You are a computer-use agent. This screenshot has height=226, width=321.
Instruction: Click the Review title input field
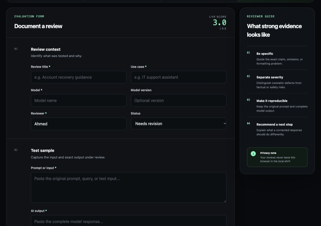79,77
